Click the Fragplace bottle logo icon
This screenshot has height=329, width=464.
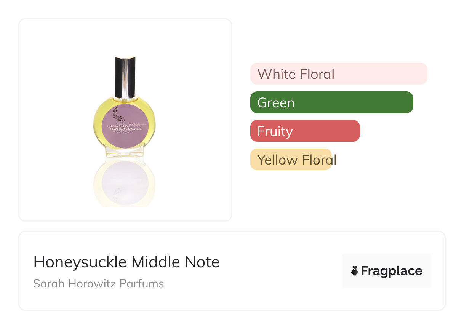(x=355, y=271)
